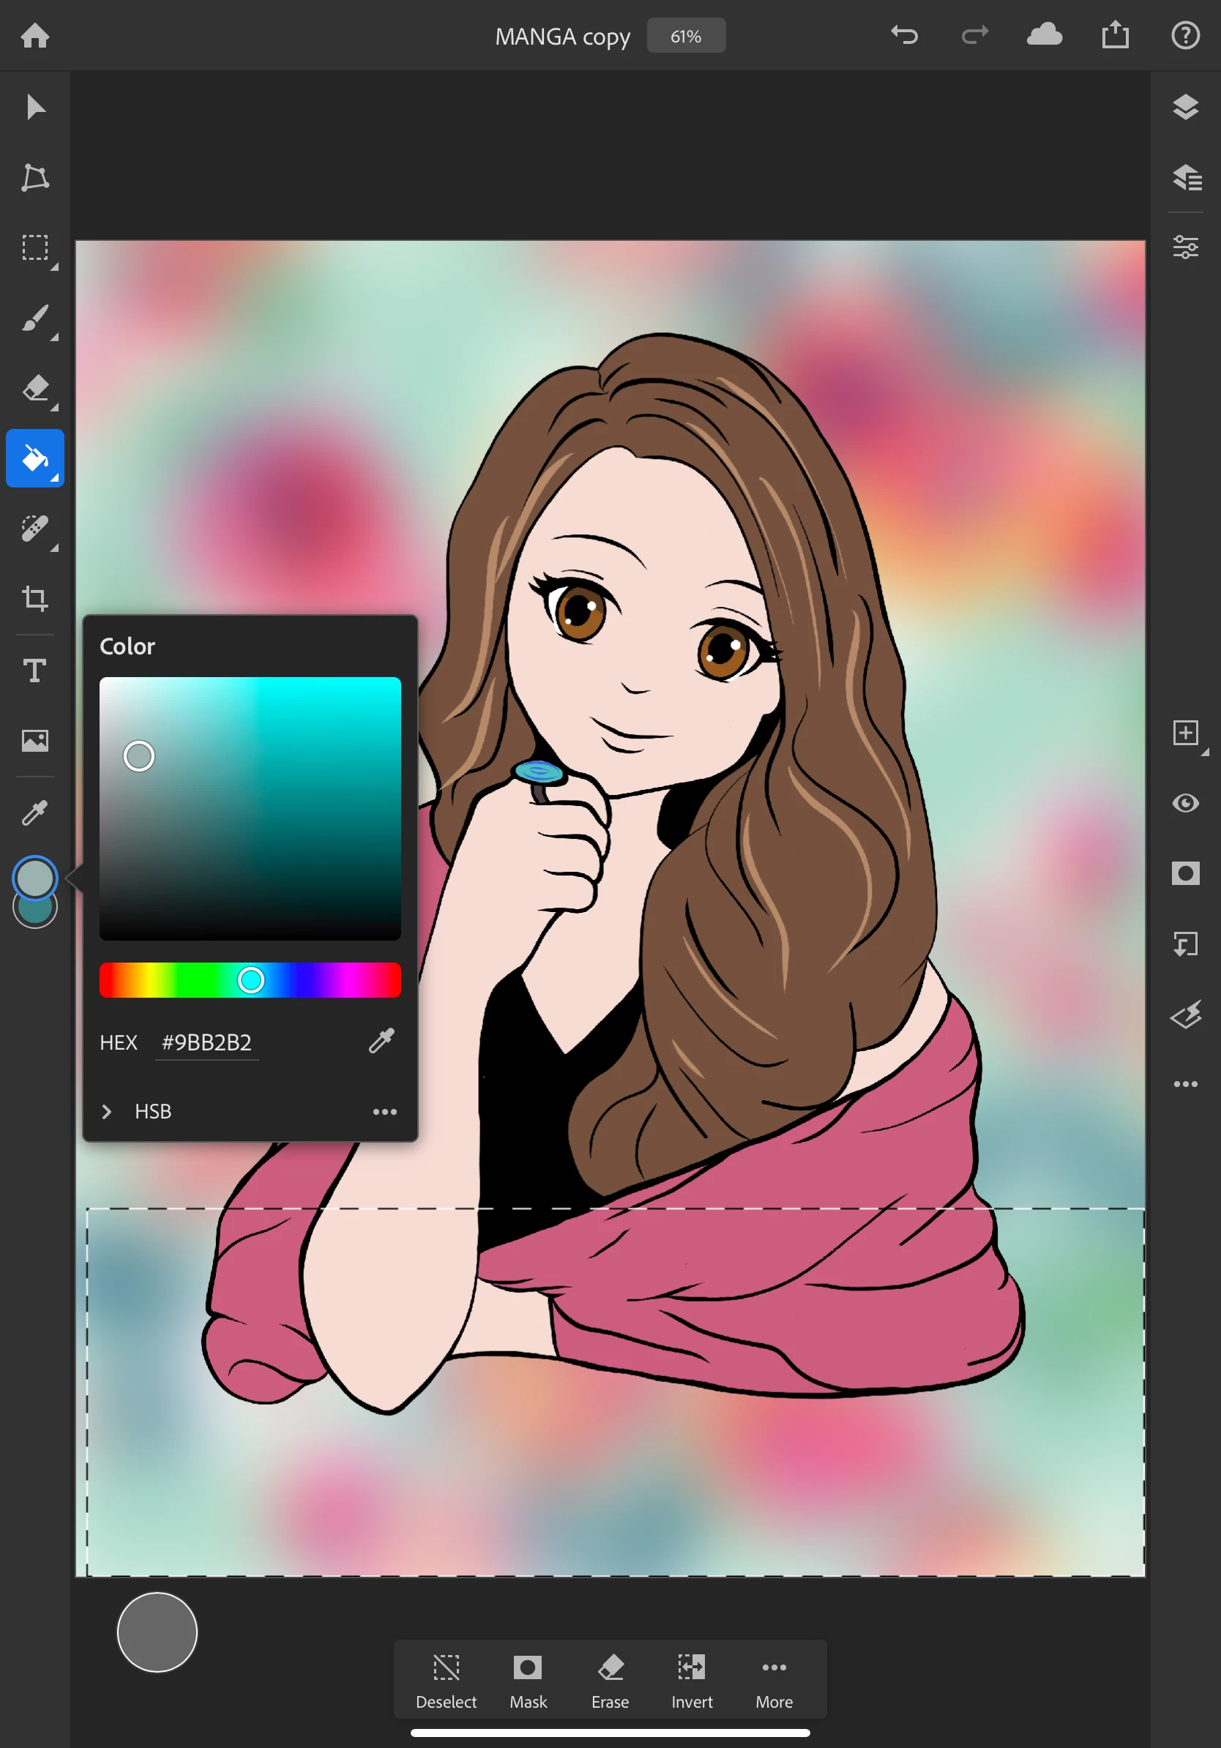Tap the touch shortcut circle

(x=157, y=1632)
